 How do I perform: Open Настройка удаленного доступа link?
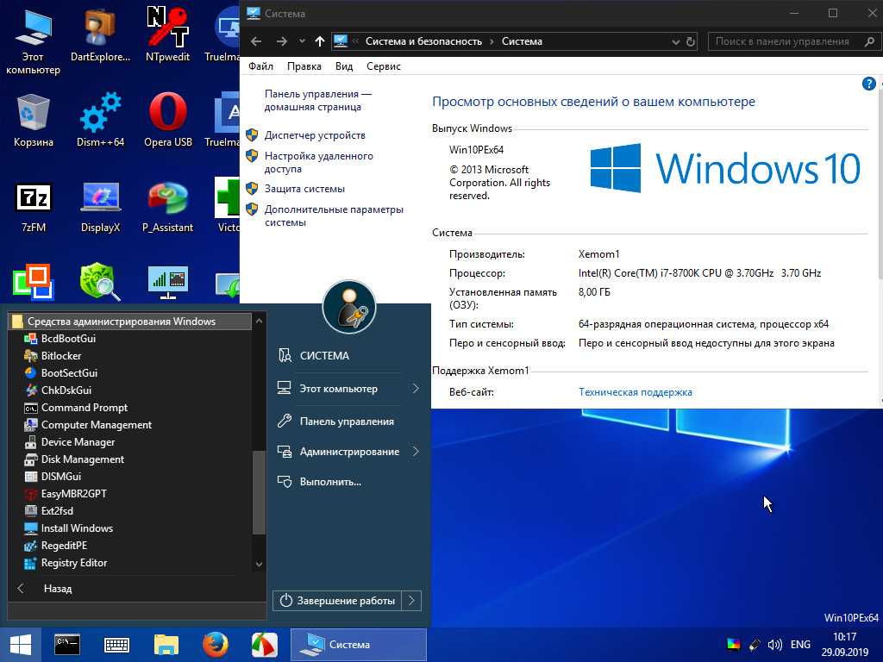[319, 162]
